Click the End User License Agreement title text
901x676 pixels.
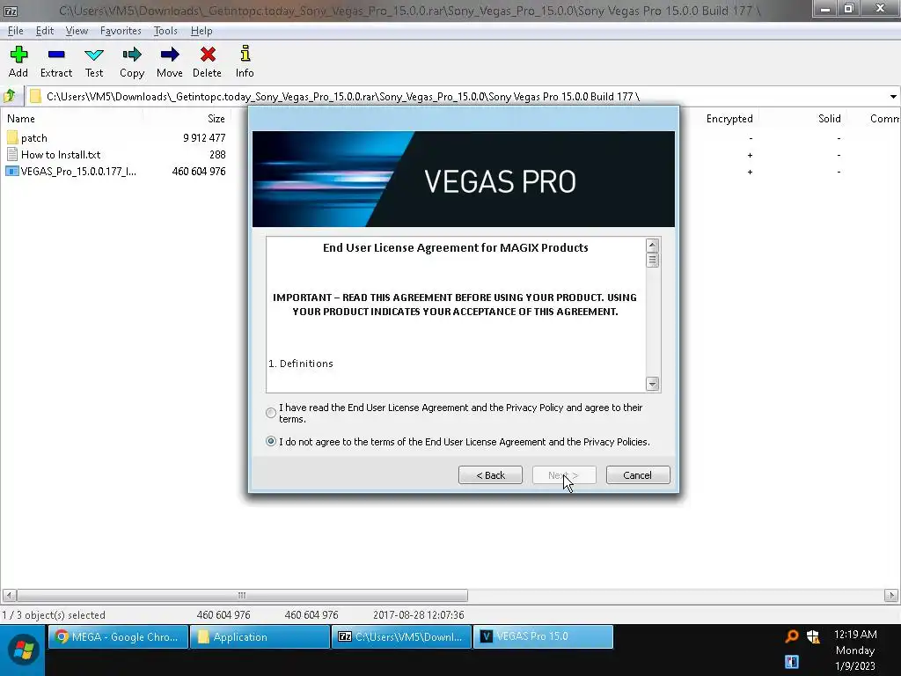[x=455, y=247]
